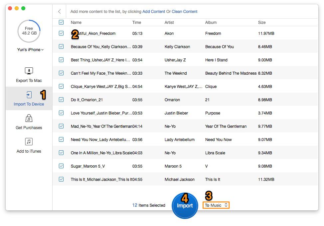This screenshot has width=324, height=226.
Task: Uncheck Mad Ne-Yo song checkbox
Action: (x=61, y=126)
